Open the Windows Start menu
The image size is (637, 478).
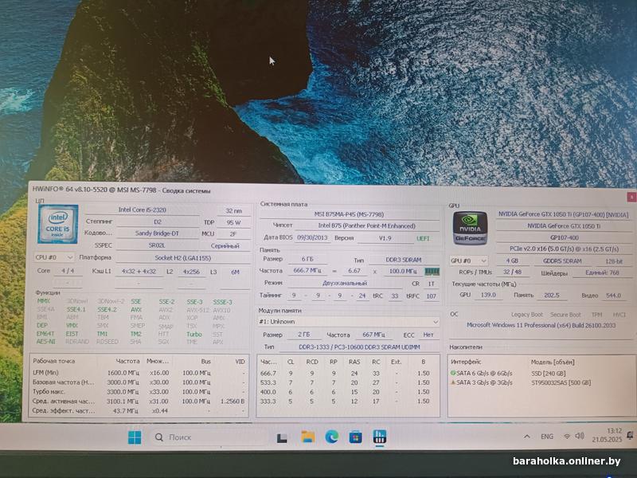tap(135, 437)
